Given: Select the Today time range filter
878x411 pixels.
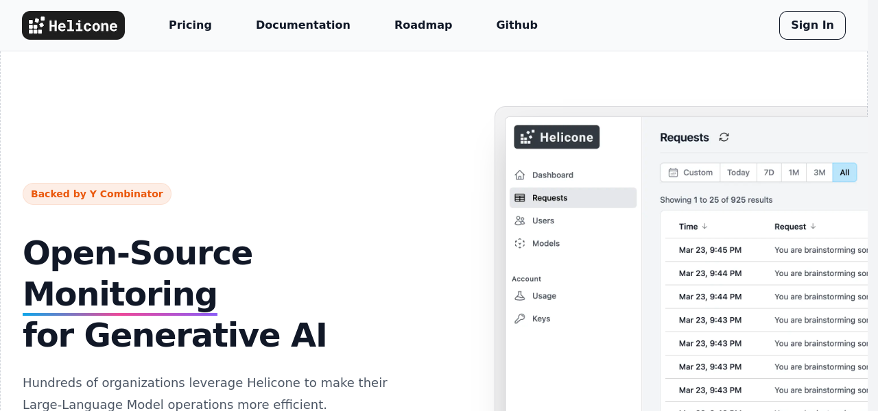Looking at the screenshot, I should (x=738, y=173).
